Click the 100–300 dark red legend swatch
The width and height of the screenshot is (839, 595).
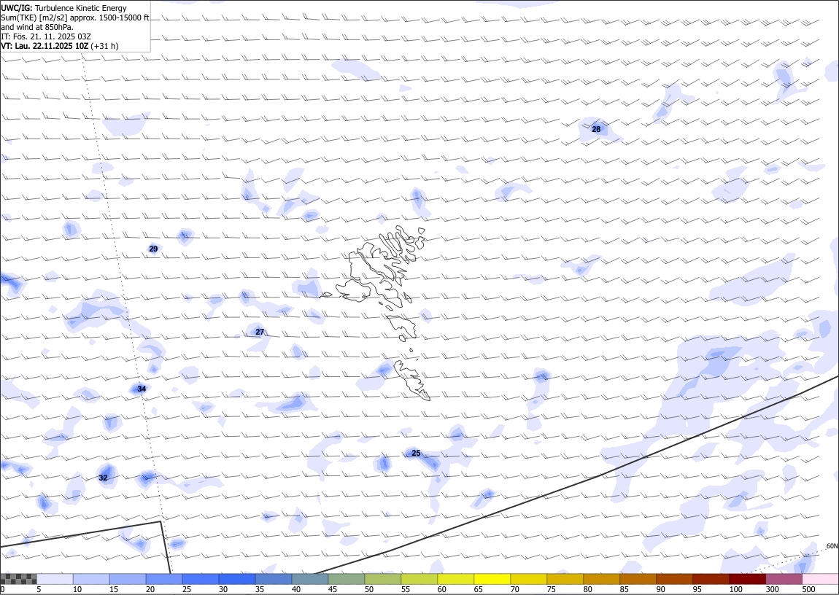coord(747,579)
